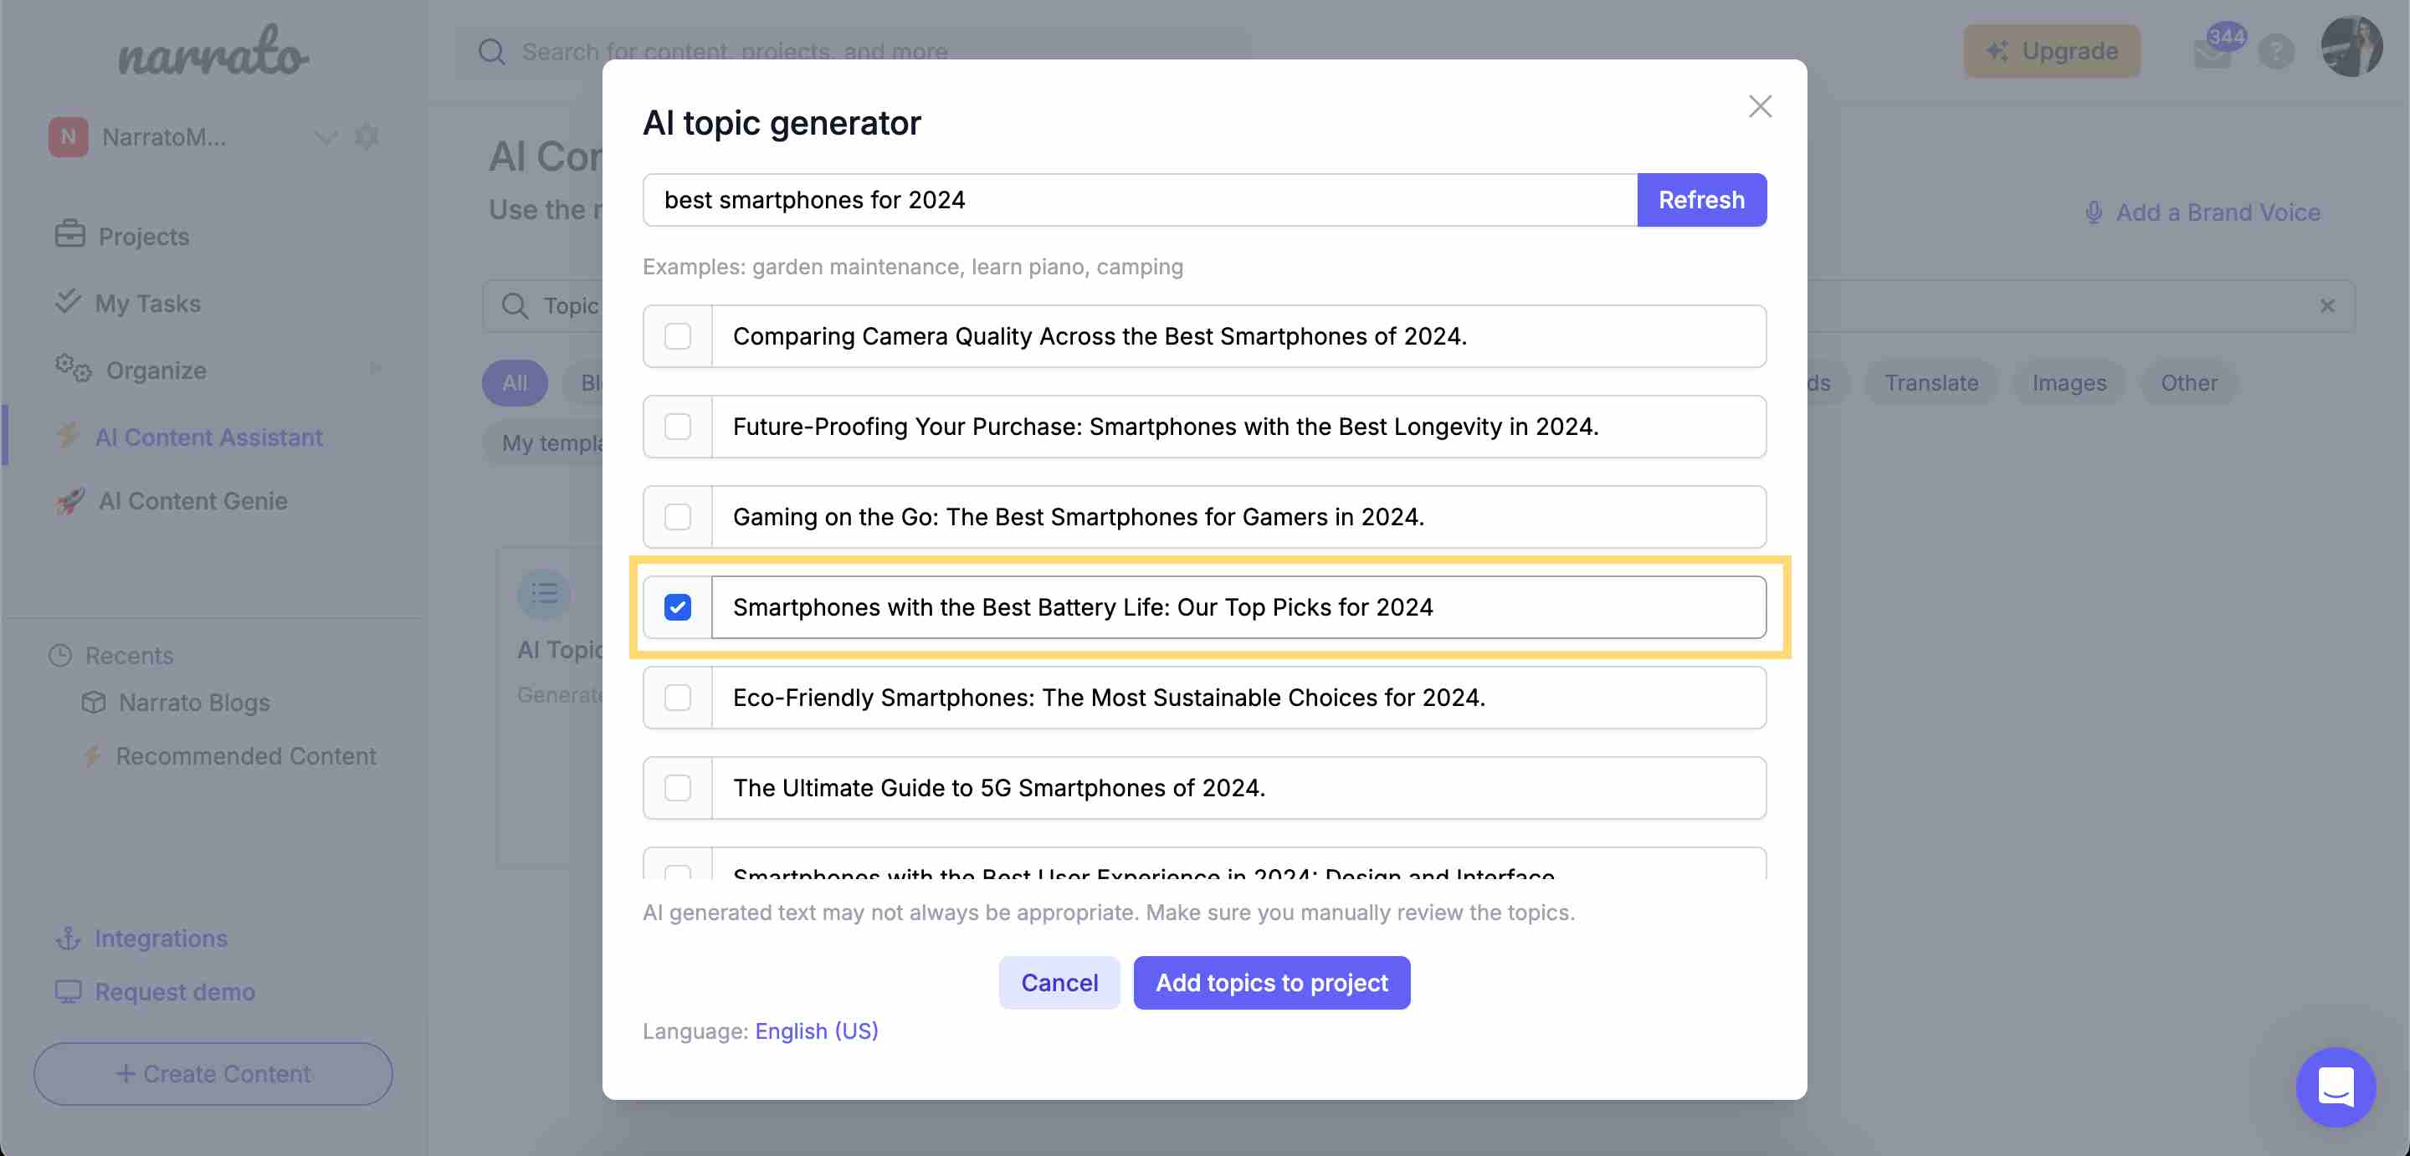
Task: Click the Refresh button for new topics
Action: pyautogui.click(x=1701, y=198)
